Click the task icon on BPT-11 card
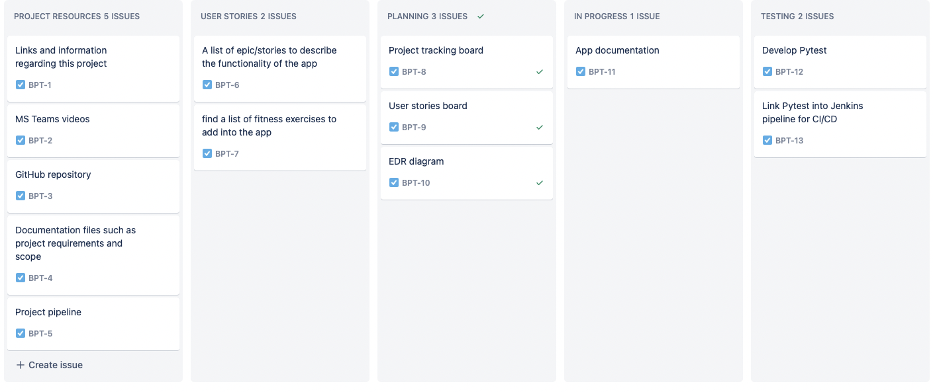The width and height of the screenshot is (933, 392). pos(581,71)
